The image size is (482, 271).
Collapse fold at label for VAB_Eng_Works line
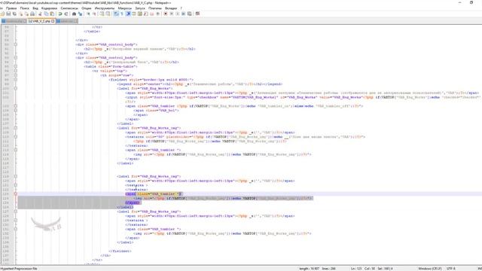[x=15, y=88]
